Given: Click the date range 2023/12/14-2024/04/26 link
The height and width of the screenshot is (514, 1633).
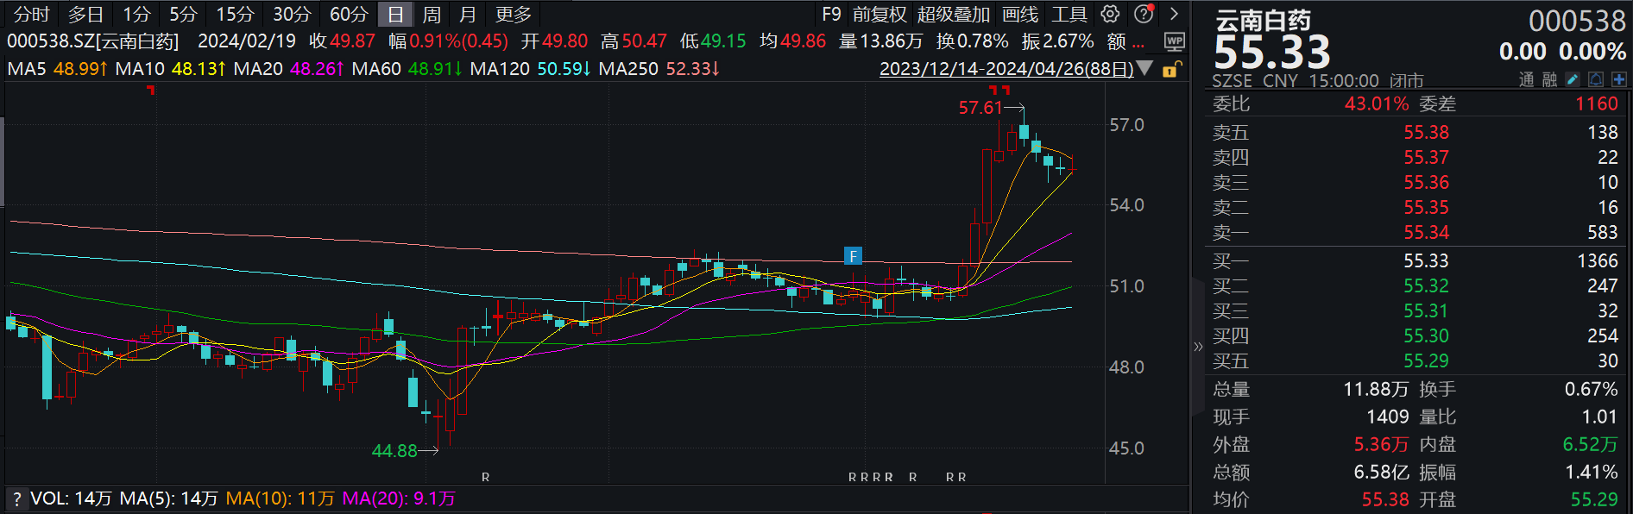Looking at the screenshot, I should pyautogui.click(x=1006, y=69).
